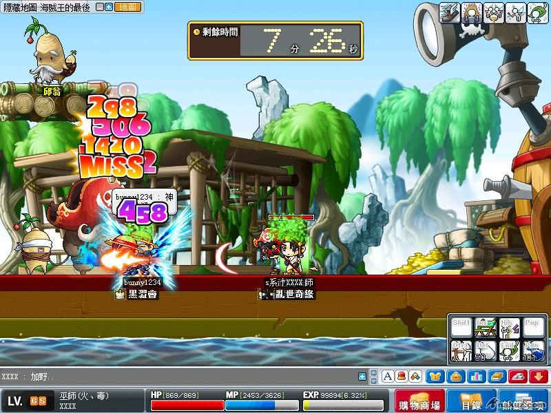Use the white potion in Del slot
The width and height of the screenshot is (551, 413).
coord(486,351)
